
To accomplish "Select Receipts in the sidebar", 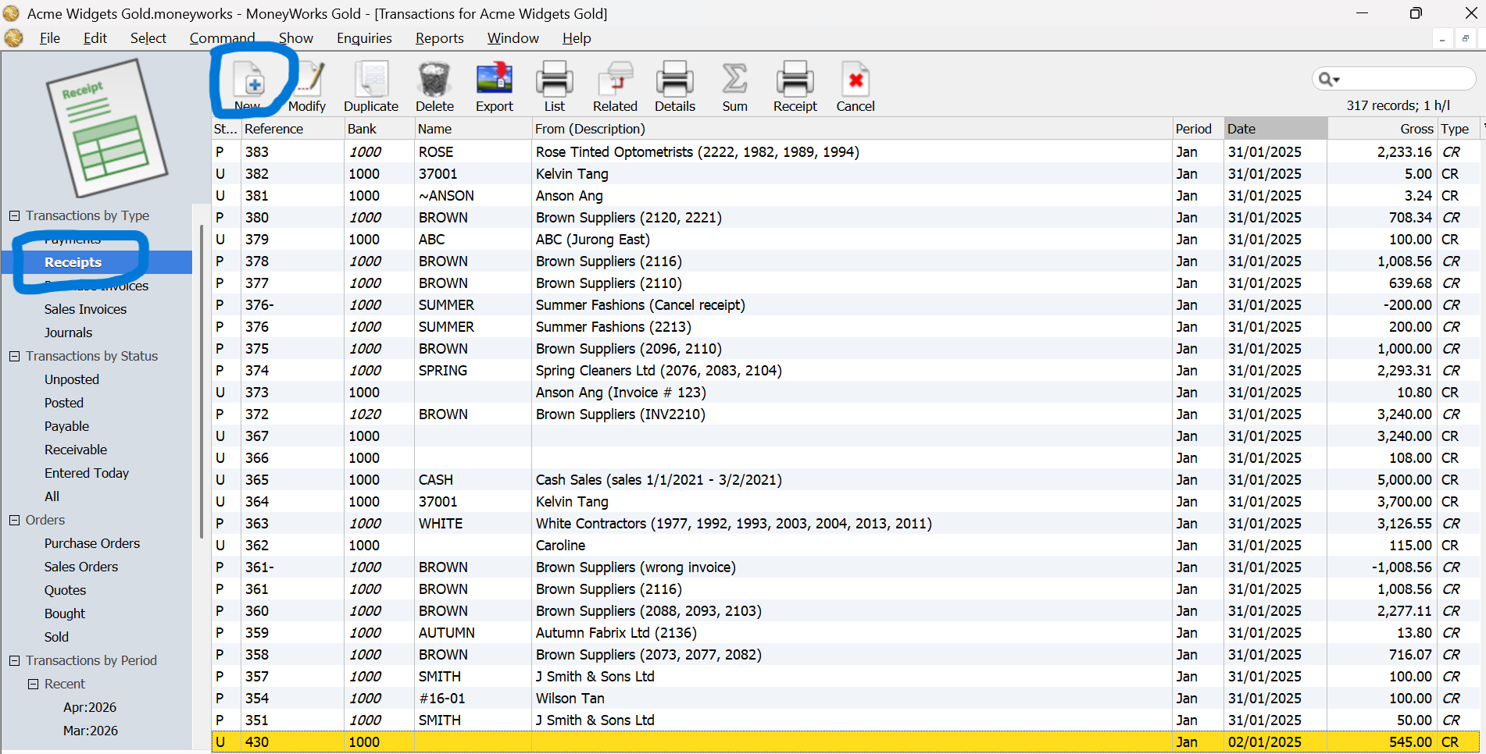I will point(73,262).
